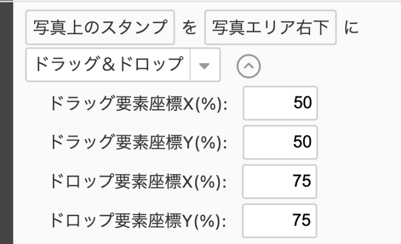Image resolution: width=401 pixels, height=244 pixels.
Task: Click the dark sidebar strip at left
Action: coord(6,122)
